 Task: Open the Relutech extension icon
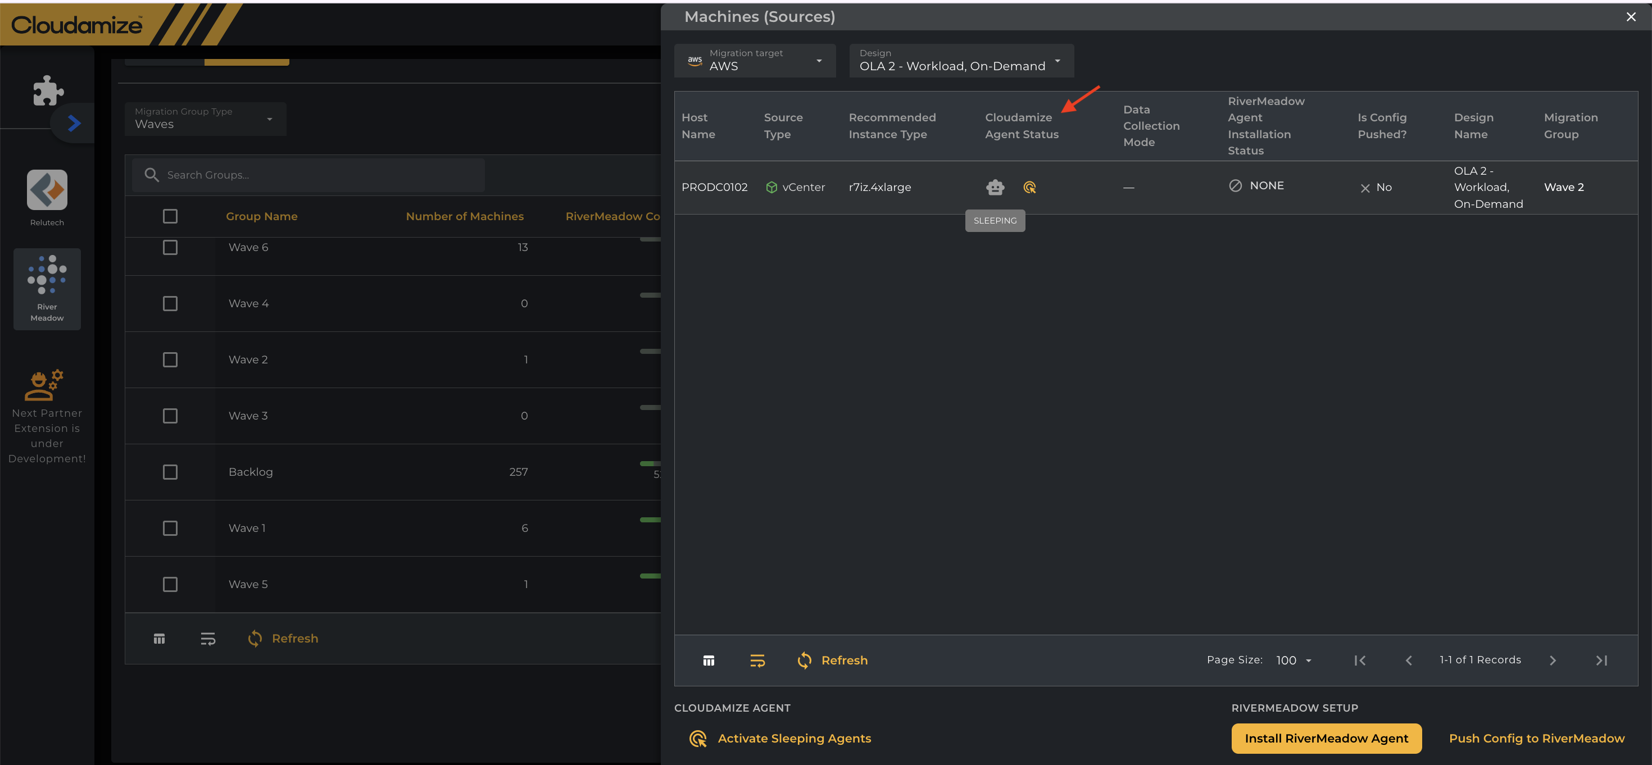pyautogui.click(x=47, y=190)
